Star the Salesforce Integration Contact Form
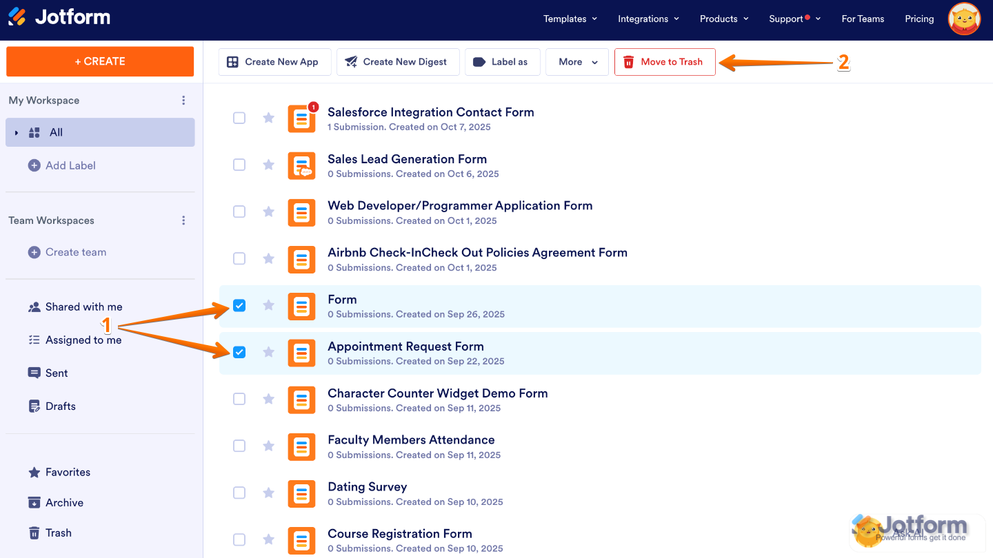Viewport: 993px width, 558px height. pyautogui.click(x=269, y=118)
